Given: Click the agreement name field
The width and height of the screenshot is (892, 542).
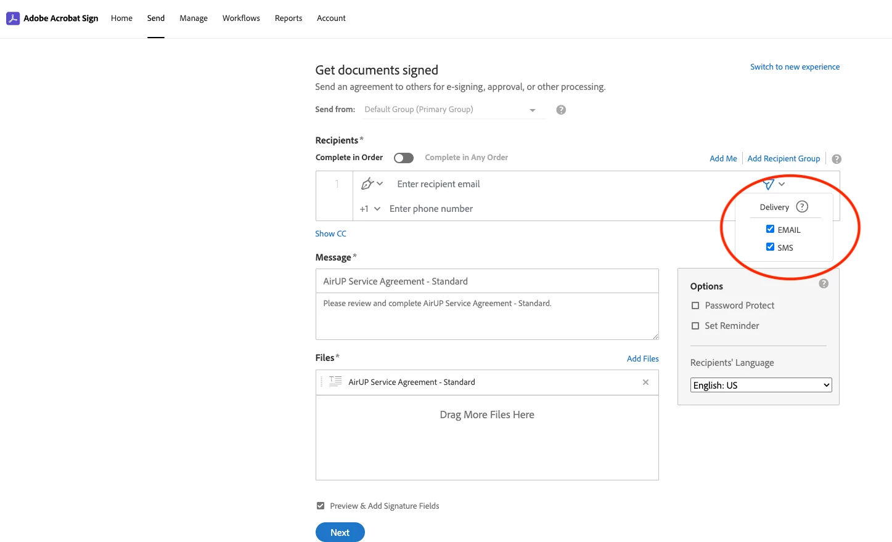Looking at the screenshot, I should pyautogui.click(x=487, y=281).
